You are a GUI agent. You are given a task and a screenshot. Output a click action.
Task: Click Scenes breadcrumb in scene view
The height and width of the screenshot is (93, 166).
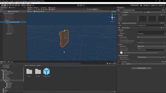[x=30, y=11]
